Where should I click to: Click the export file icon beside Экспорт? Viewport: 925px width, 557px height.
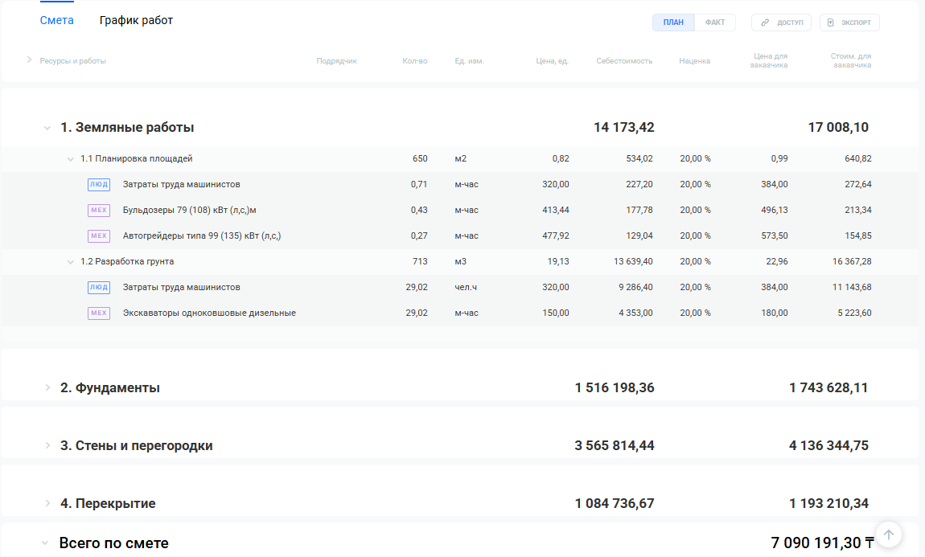tap(831, 23)
